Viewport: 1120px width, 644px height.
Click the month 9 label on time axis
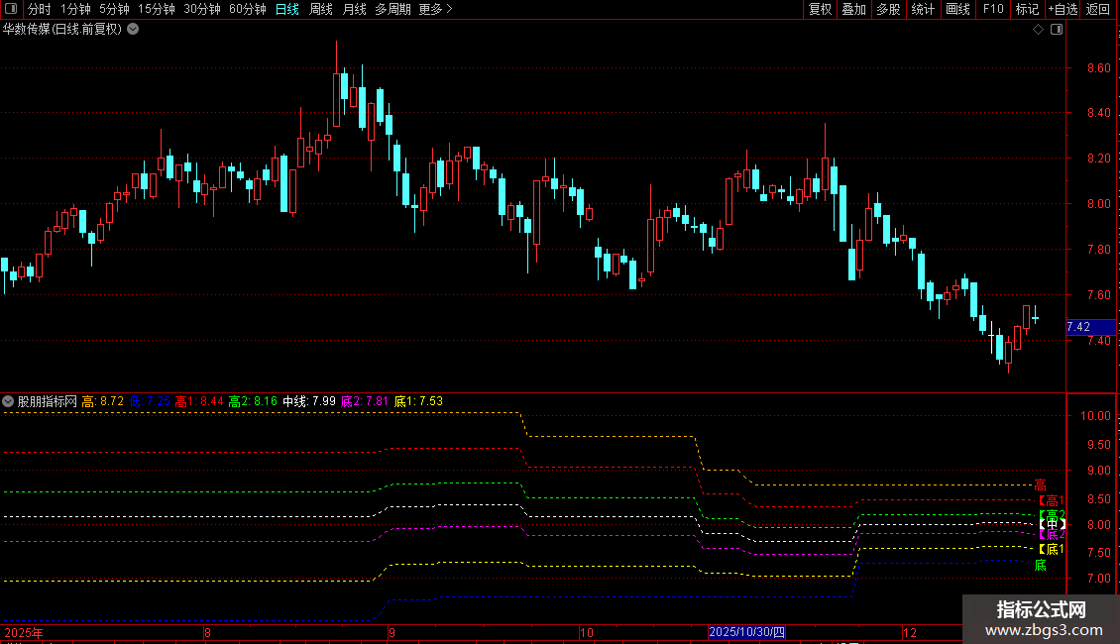point(392,632)
